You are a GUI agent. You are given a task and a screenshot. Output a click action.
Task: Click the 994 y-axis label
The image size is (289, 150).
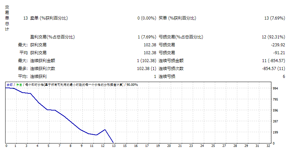click(x=275, y=88)
